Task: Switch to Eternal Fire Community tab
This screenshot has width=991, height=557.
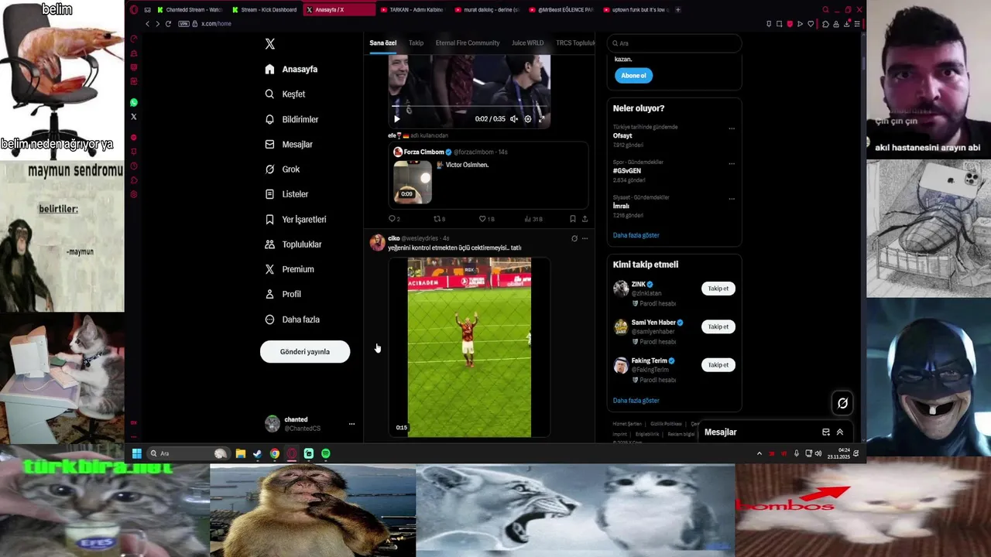Action: pyautogui.click(x=468, y=43)
